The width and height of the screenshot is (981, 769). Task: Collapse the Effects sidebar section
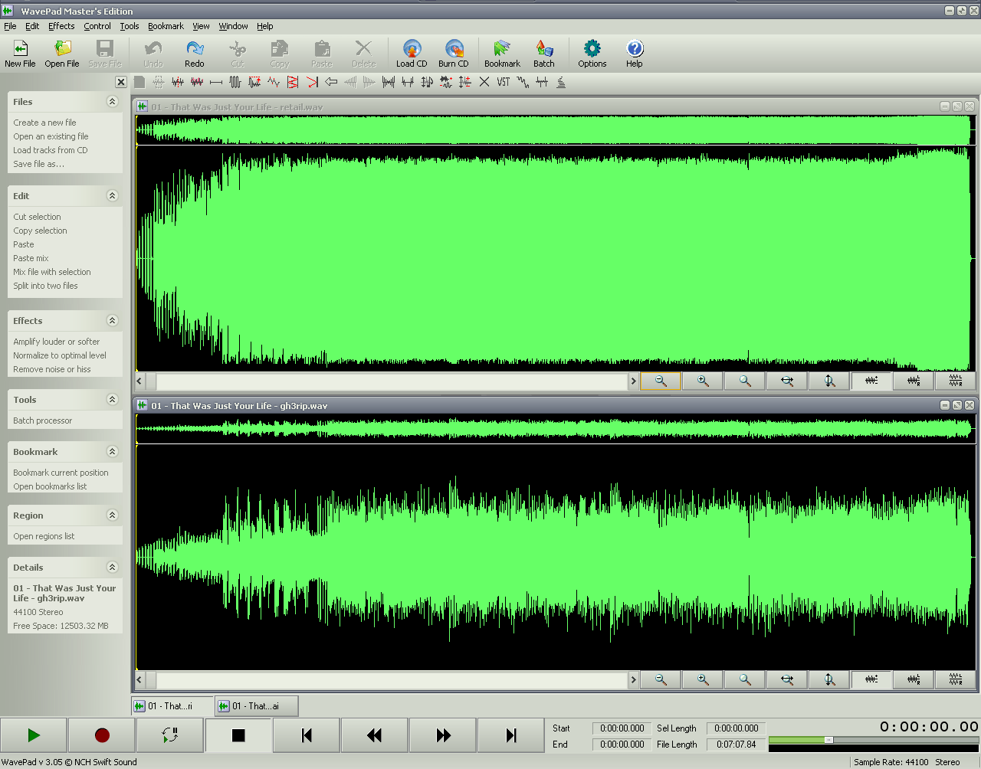click(113, 321)
